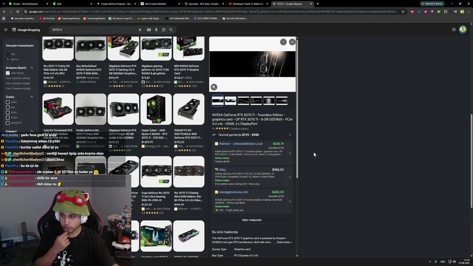This screenshot has height=266, width=473.
Task: Search by image with the lens icon
Action: [163, 30]
